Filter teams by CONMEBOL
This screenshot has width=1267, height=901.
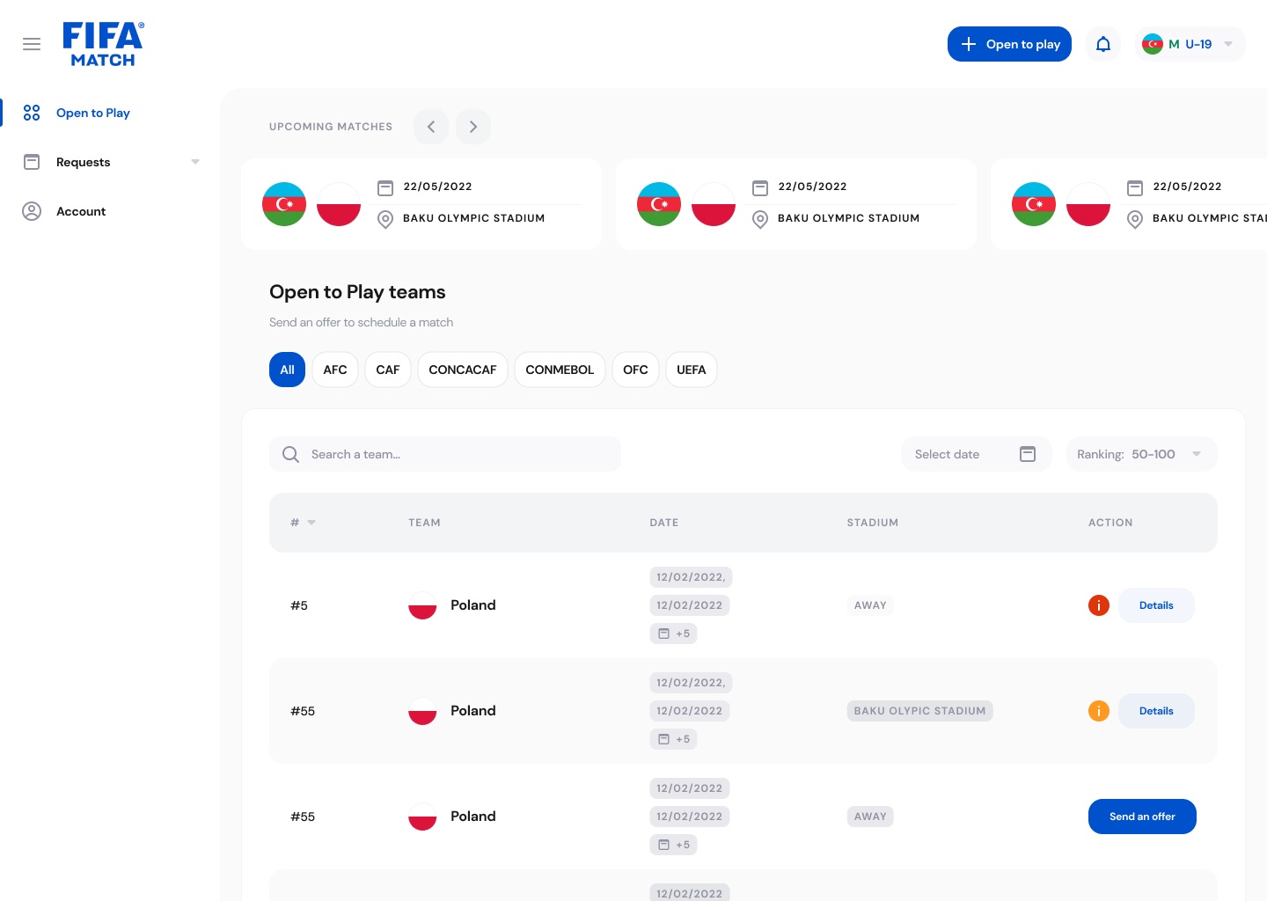(560, 370)
